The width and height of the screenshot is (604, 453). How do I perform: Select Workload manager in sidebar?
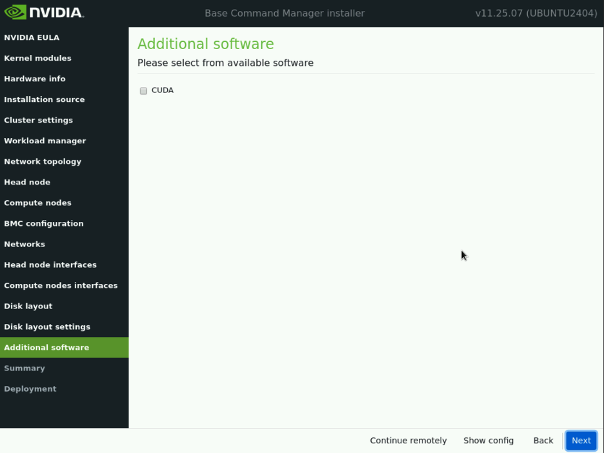(x=45, y=141)
